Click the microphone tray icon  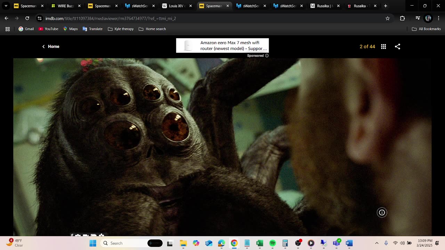tap(386, 243)
